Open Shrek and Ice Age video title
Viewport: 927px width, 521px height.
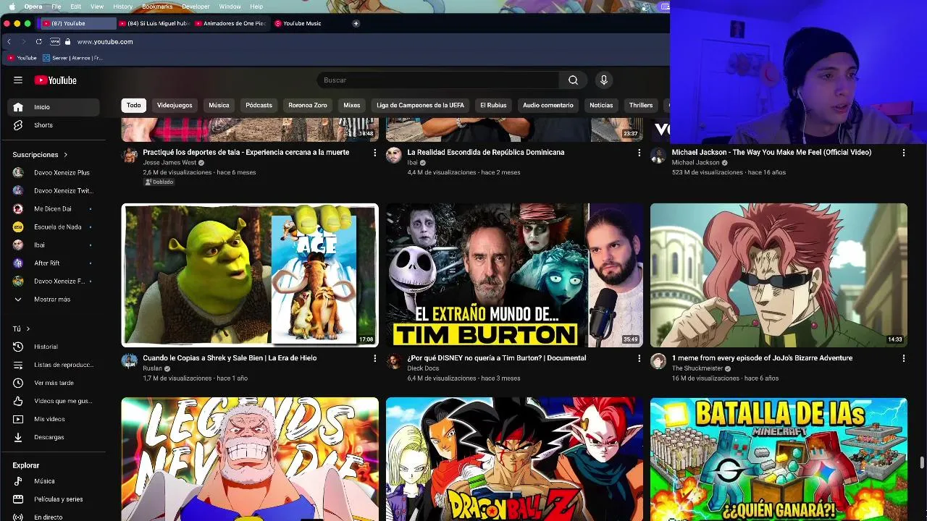tap(230, 358)
